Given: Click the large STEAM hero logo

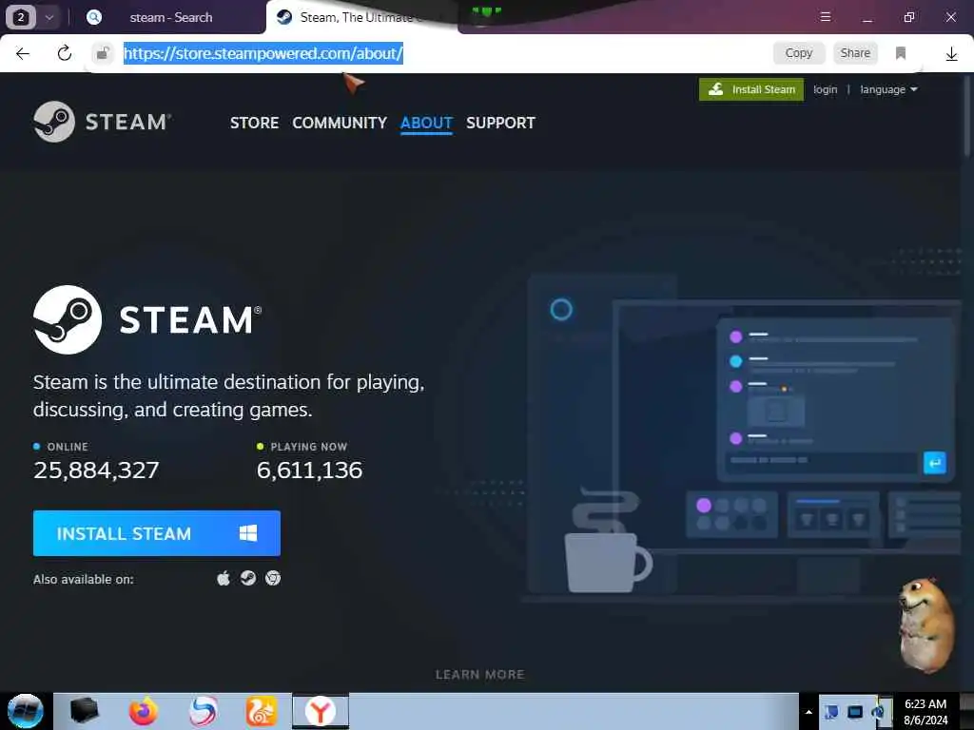Looking at the screenshot, I should [147, 319].
